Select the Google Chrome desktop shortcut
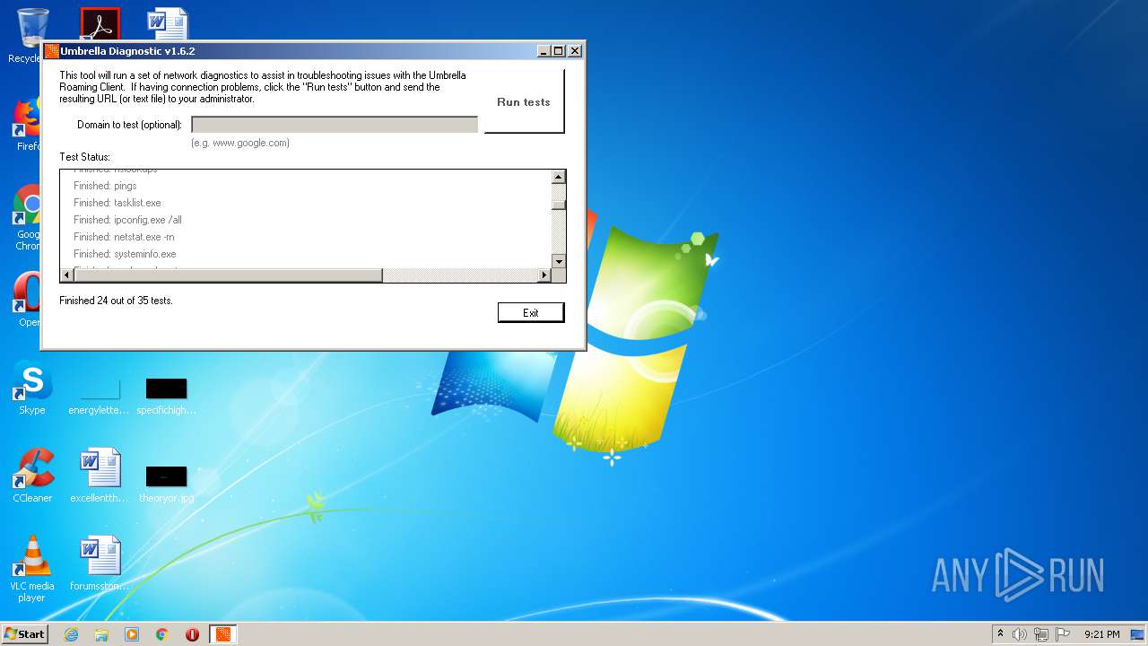Image resolution: width=1148 pixels, height=646 pixels. tap(27, 218)
